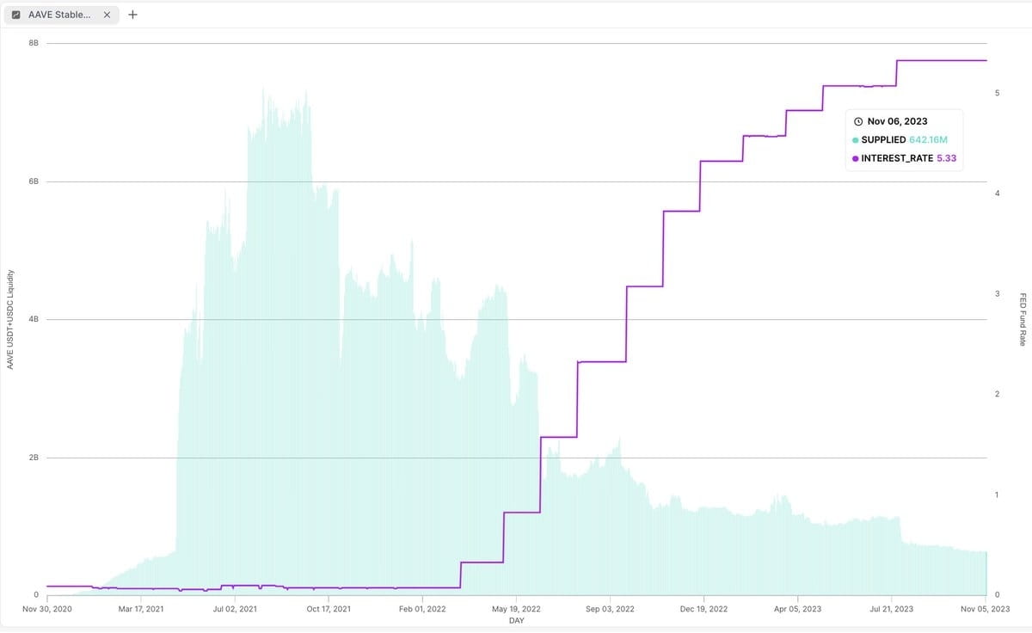This screenshot has height=633, width=1032.
Task: Click the DAY x-axis title
Action: tap(516, 621)
